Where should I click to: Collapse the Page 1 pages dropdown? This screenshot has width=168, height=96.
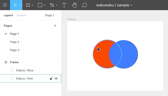tap(51, 15)
